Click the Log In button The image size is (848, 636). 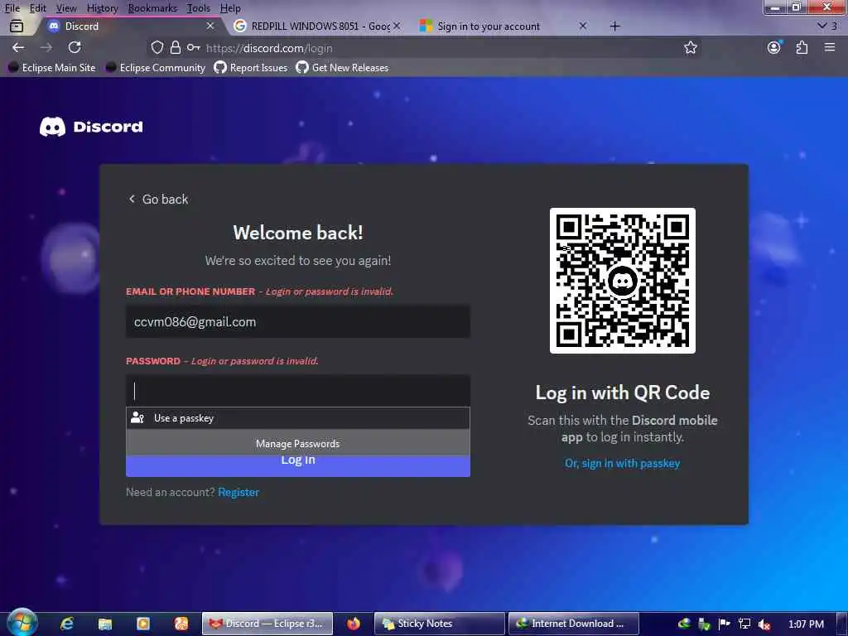point(298,465)
